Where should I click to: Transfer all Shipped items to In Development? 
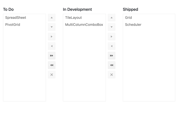[112, 65]
